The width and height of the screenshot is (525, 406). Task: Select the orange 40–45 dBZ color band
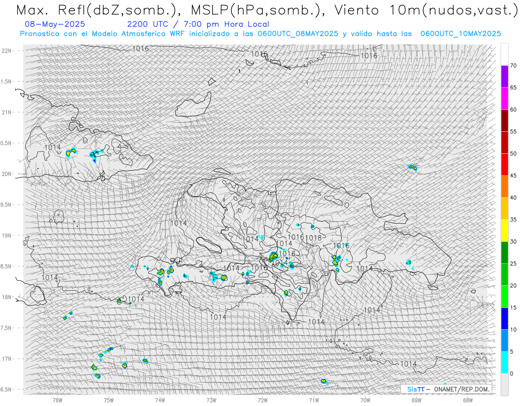[x=504, y=187]
